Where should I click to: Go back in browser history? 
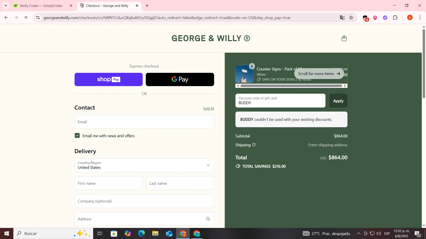(x=6, y=18)
